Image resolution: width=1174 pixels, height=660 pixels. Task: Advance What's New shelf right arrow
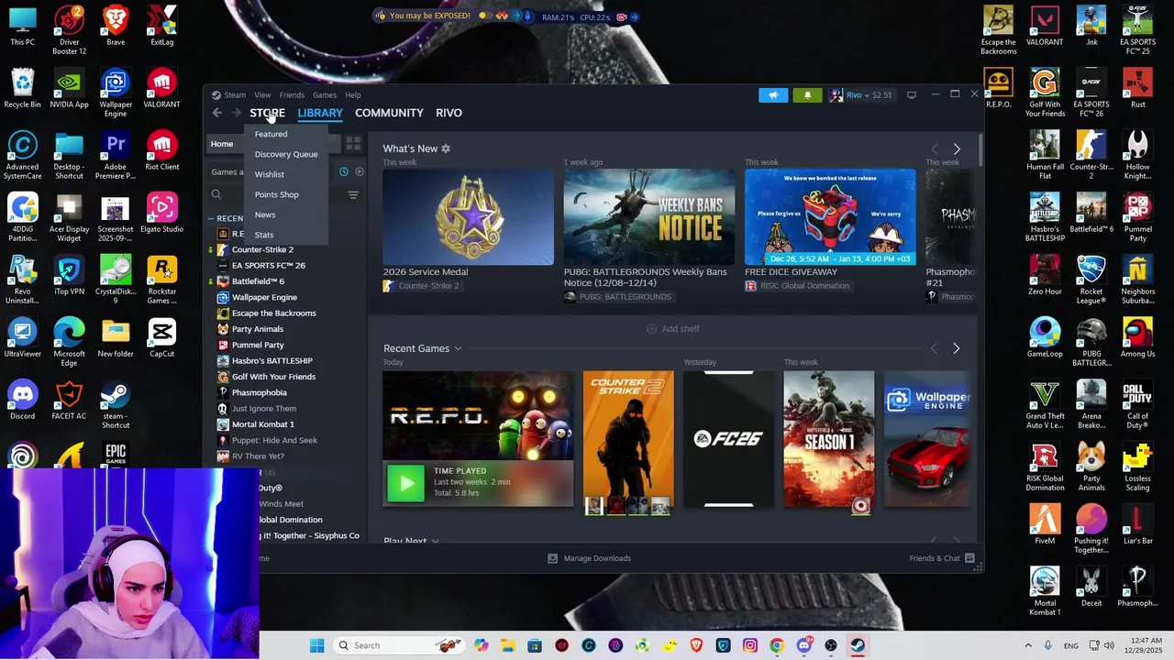(x=957, y=148)
